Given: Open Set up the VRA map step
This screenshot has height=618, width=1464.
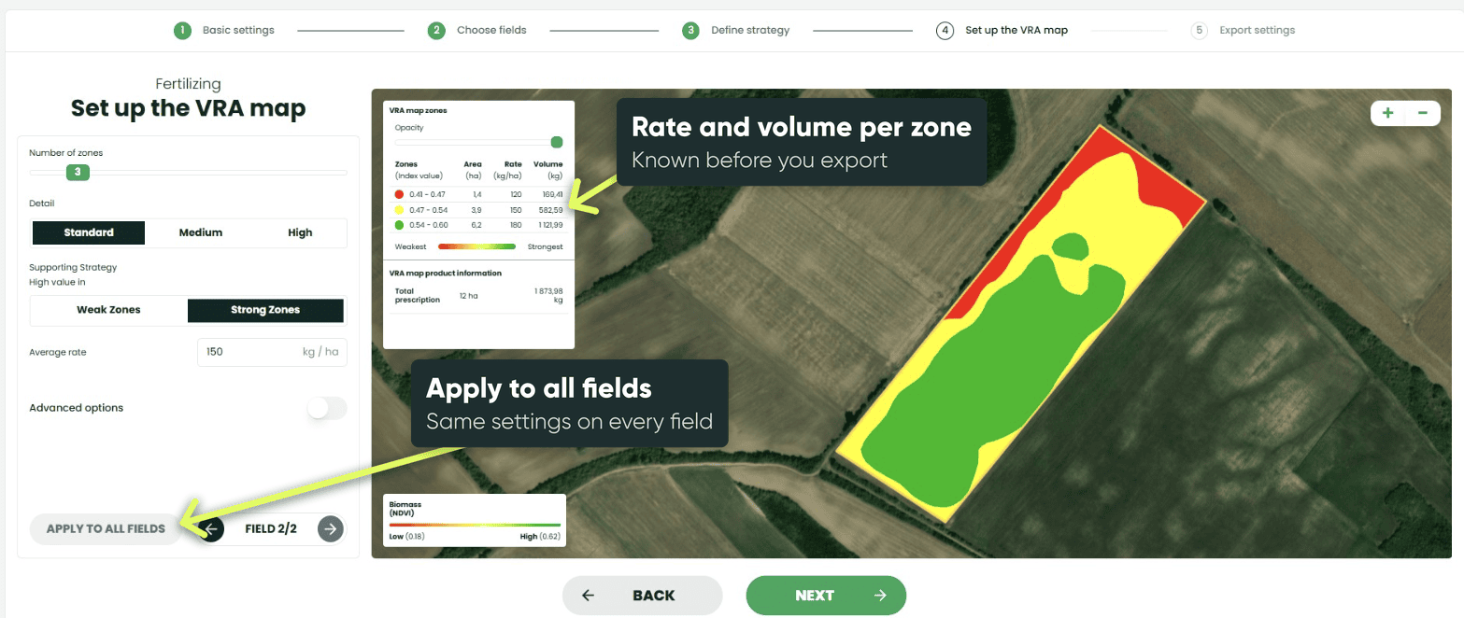Looking at the screenshot, I should tap(1016, 30).
